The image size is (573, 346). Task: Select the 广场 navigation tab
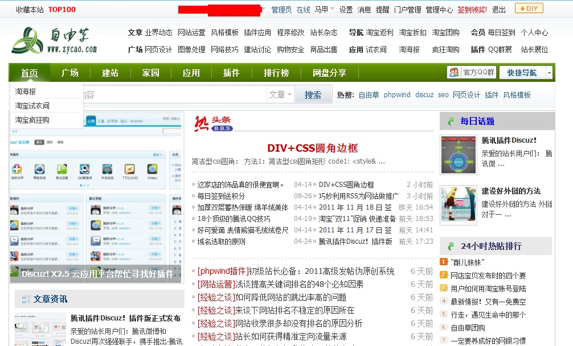70,73
